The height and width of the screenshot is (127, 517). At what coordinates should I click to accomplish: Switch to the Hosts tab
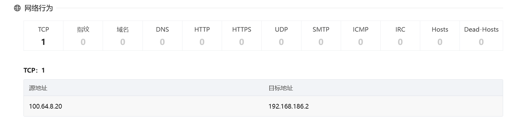[x=440, y=36]
